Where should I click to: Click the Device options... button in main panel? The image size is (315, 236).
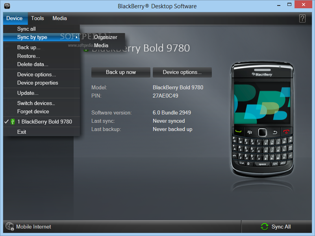click(182, 72)
